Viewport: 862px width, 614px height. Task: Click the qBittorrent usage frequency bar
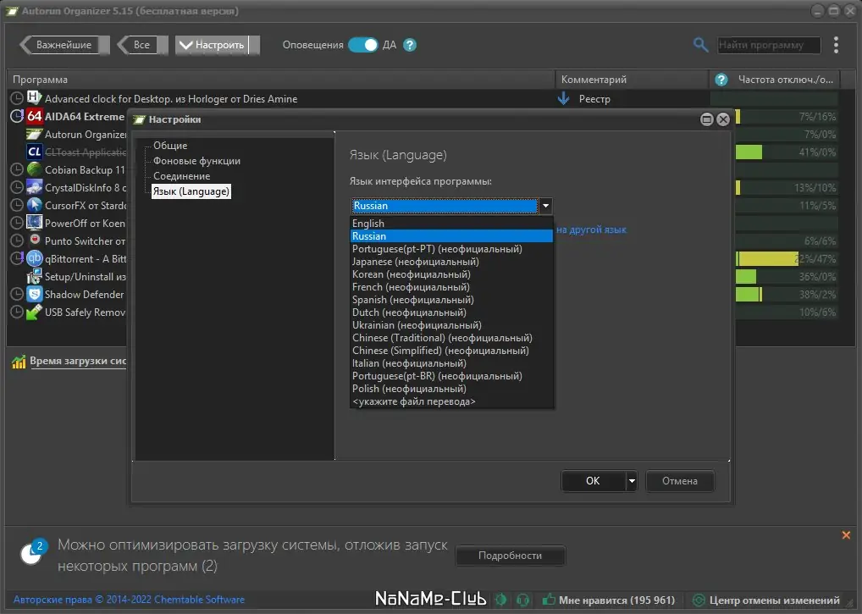787,258
